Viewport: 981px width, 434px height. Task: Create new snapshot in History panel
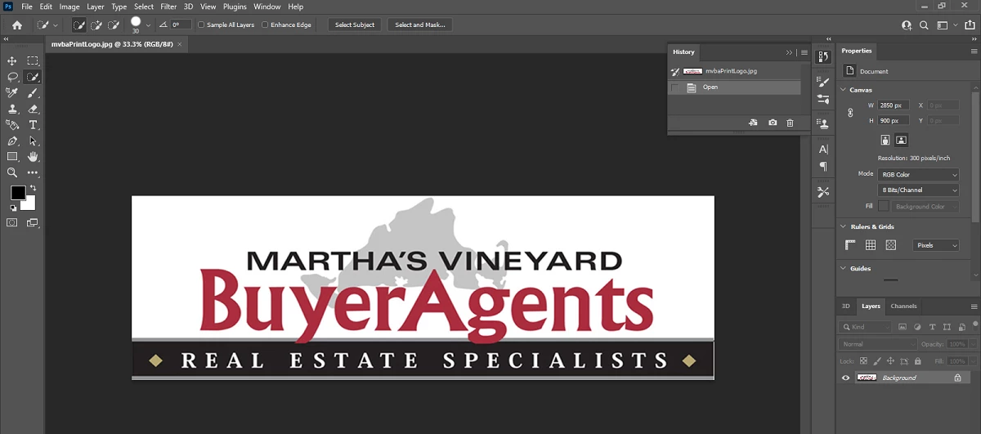coord(773,123)
